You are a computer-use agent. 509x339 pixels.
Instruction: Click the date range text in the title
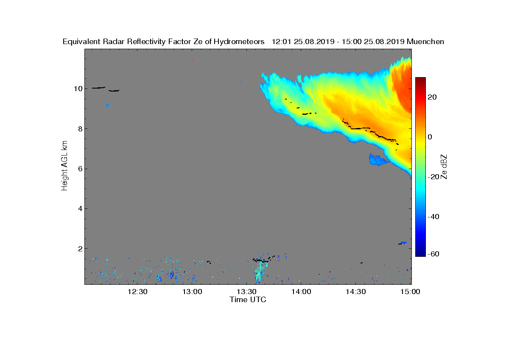tap(338, 42)
